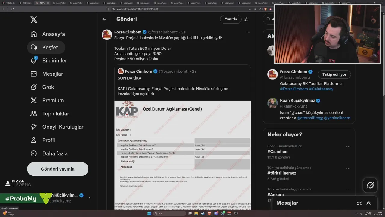
Task: Open account menu dots beside Kaan Küçükyılmaz
Action: 89,198
